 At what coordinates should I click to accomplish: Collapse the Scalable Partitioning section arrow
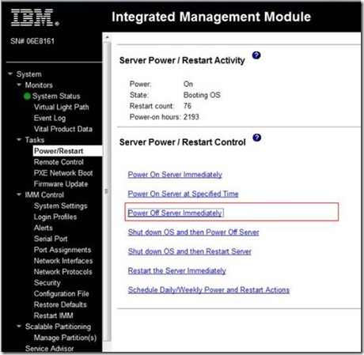point(19,327)
